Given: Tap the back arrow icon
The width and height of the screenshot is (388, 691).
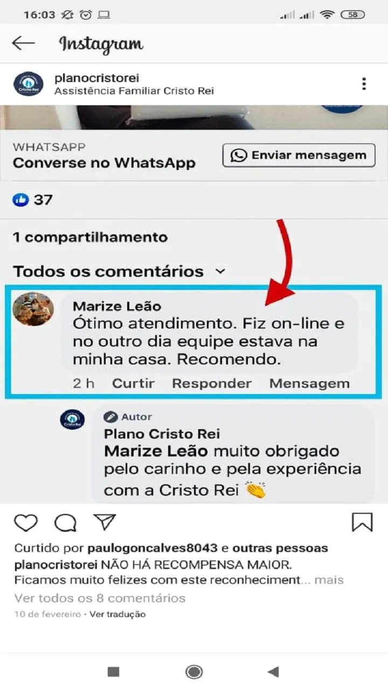Looking at the screenshot, I should pos(23,44).
